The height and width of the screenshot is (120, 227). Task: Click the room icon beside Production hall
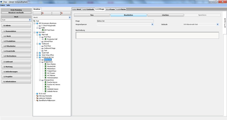point(45,39)
